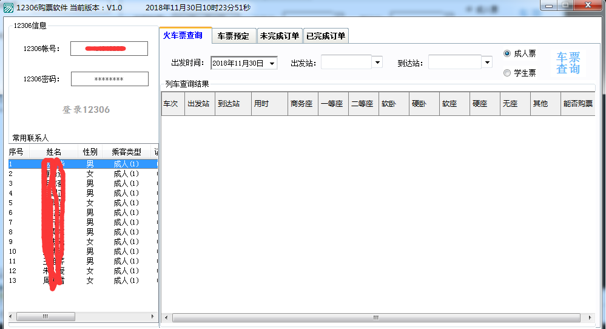Screen dimensions: 606x329
Task: Open the 未完成订单 tab
Action: point(279,36)
